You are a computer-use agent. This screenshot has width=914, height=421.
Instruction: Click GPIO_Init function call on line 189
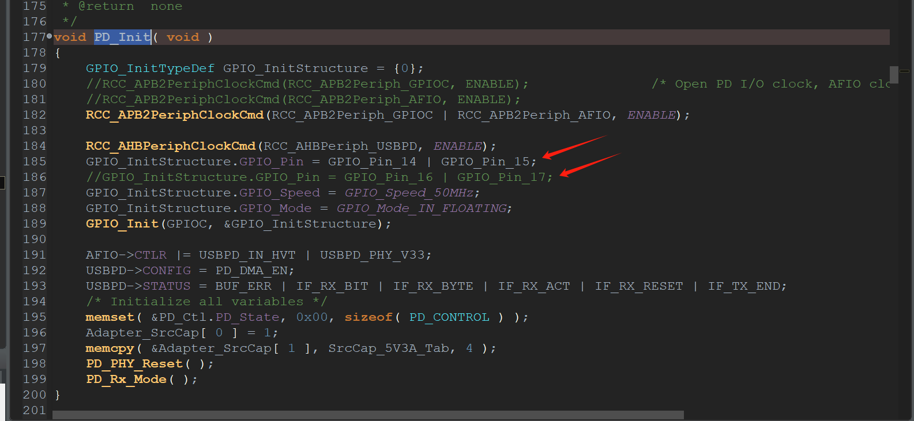[122, 224]
